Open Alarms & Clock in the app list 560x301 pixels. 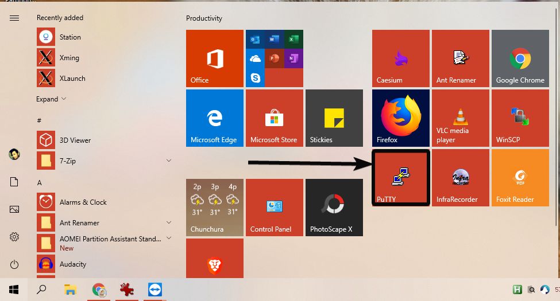pos(105,202)
